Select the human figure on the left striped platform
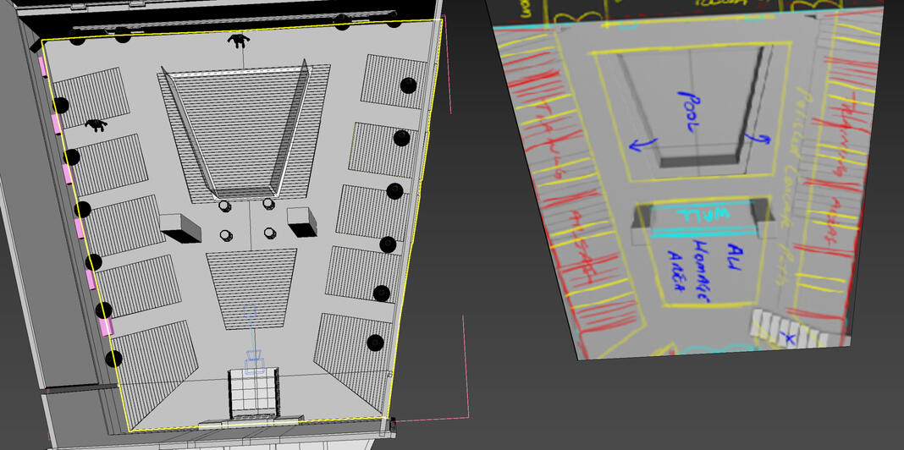The image size is (904, 450). coord(96,126)
